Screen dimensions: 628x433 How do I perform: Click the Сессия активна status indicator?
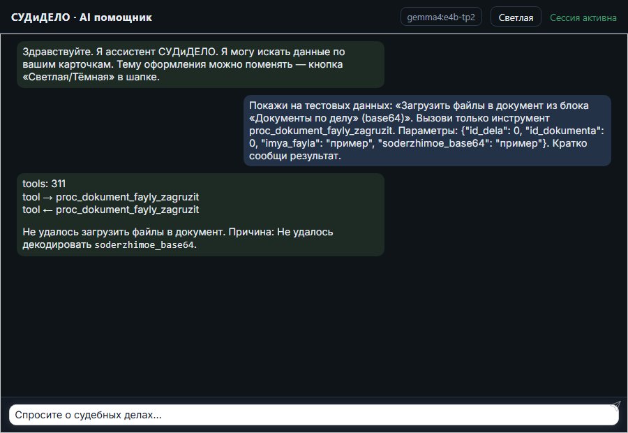click(x=583, y=17)
